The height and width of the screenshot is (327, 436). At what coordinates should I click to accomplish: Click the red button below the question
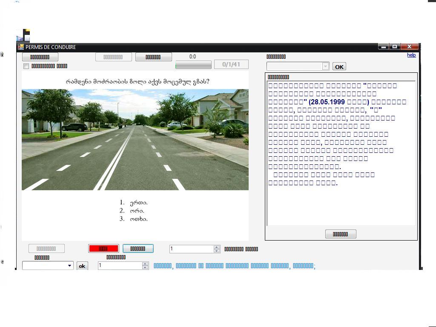pyautogui.click(x=103, y=249)
